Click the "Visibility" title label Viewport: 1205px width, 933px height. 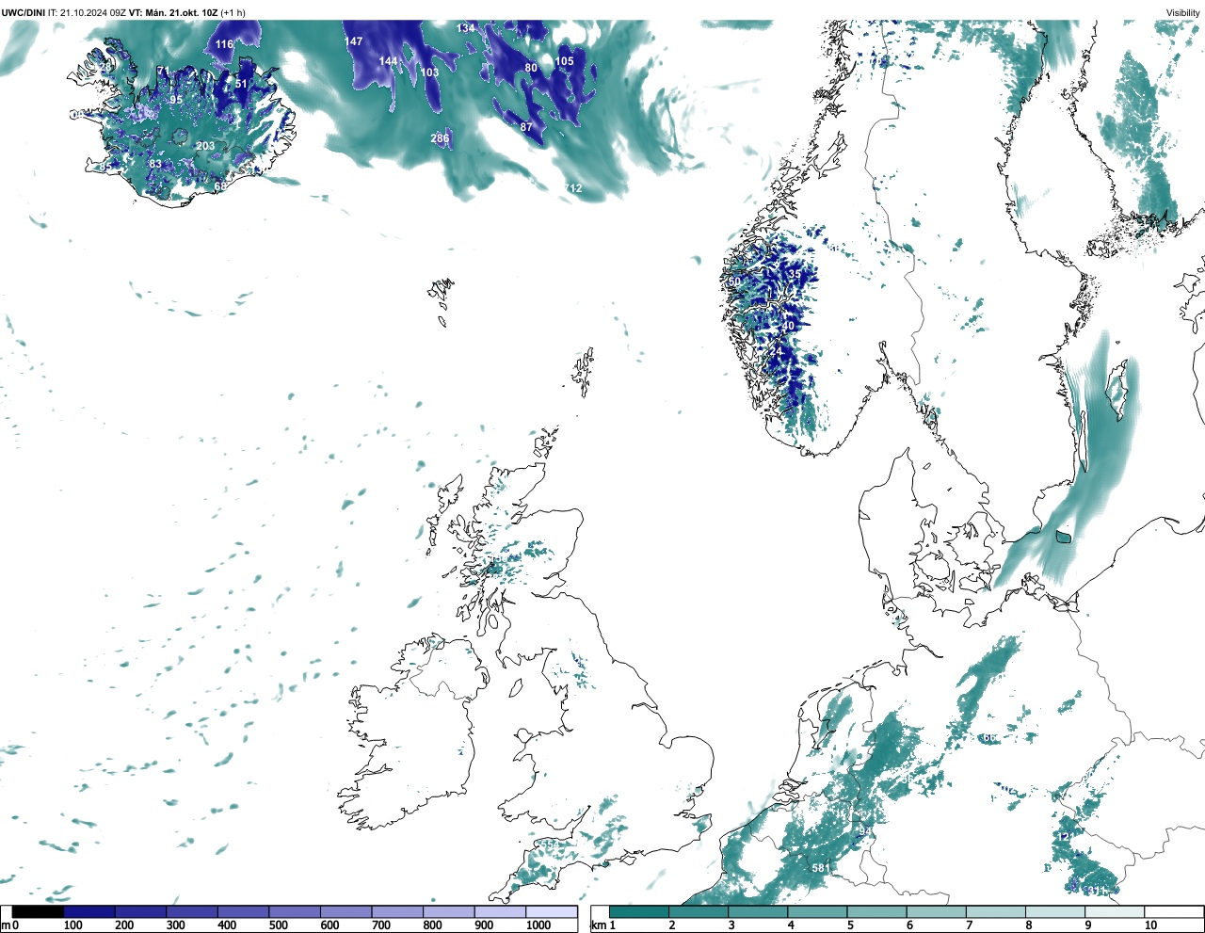coord(1183,12)
